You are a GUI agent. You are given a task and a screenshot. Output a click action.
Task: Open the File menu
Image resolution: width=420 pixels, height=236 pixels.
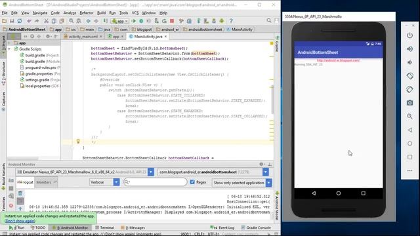pyautogui.click(x=5, y=13)
